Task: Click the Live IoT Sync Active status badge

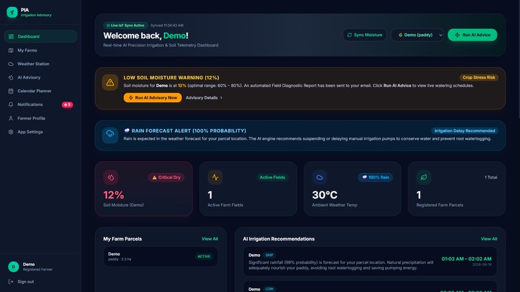Action: [x=126, y=26]
